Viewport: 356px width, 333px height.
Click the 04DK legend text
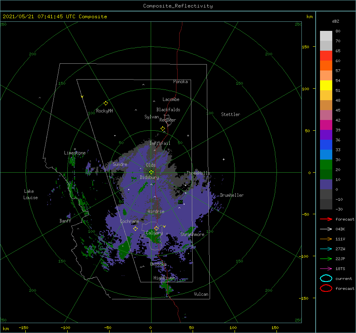click(340, 229)
